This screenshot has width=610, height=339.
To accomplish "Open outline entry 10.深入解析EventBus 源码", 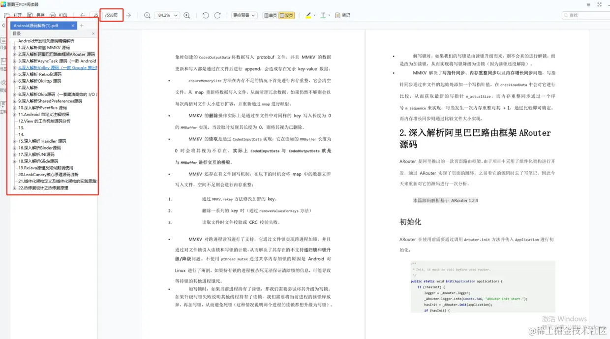I will coord(42,108).
